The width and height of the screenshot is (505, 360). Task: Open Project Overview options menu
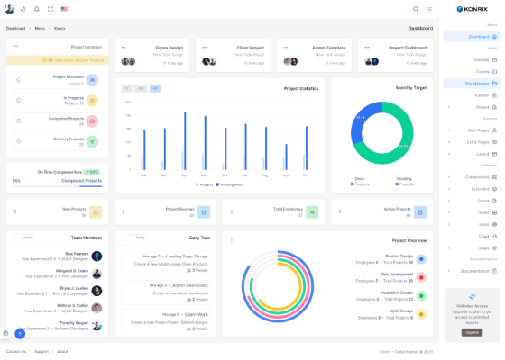232,240
